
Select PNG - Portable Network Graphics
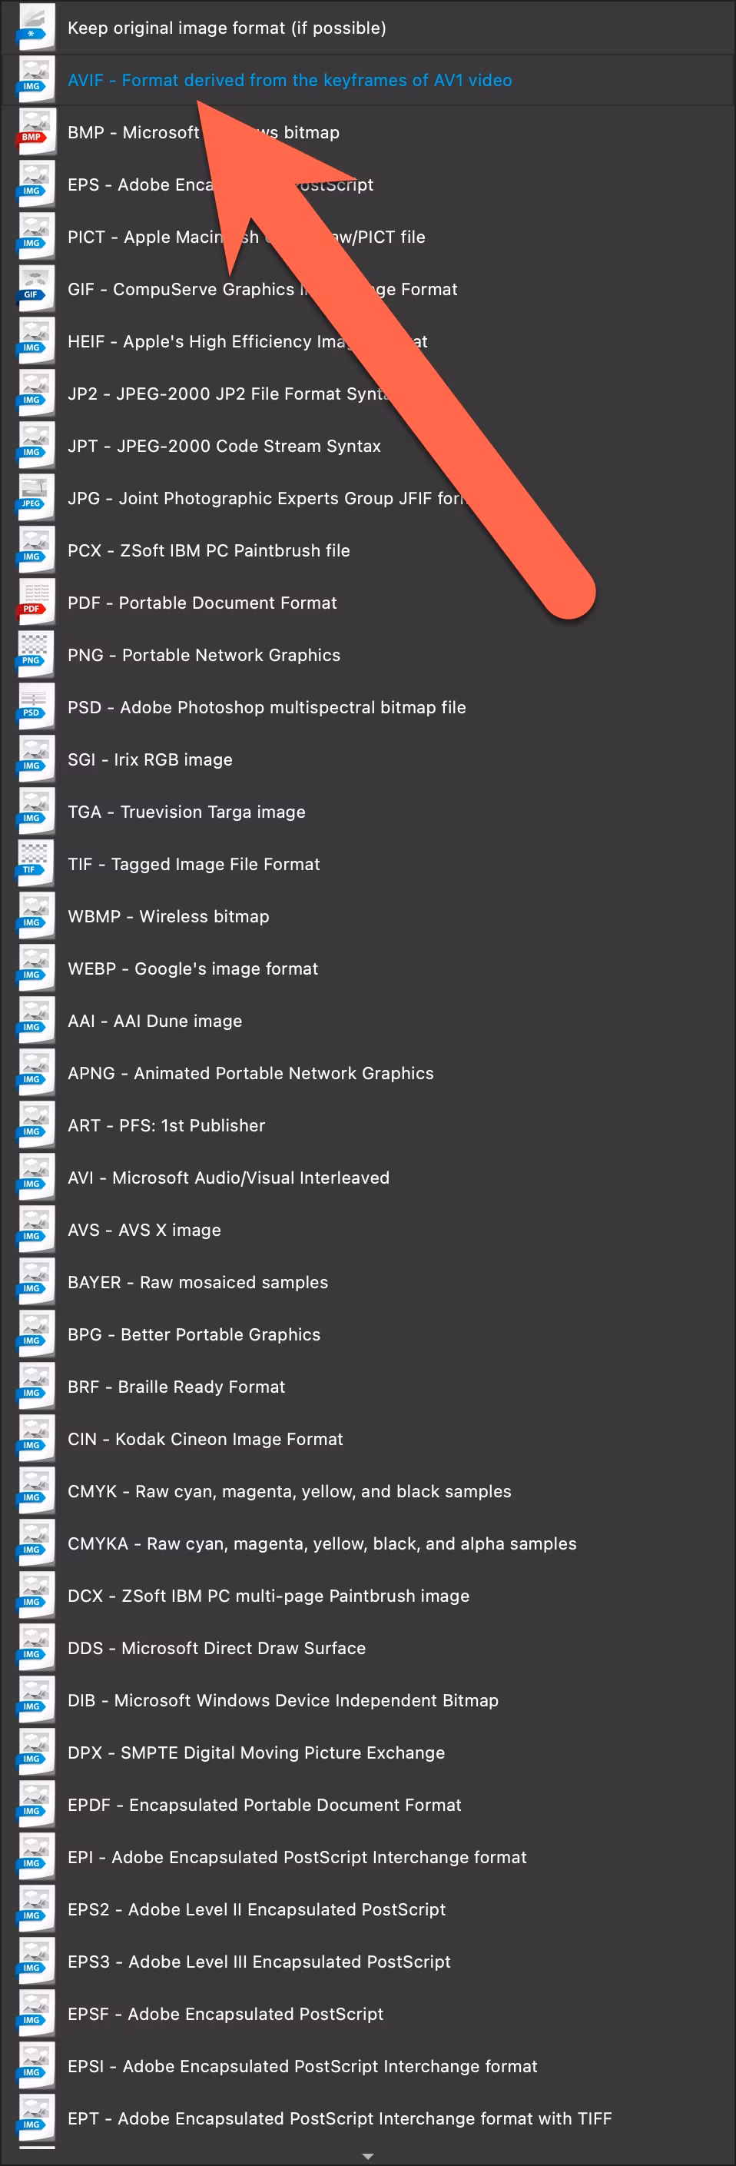[368, 654]
